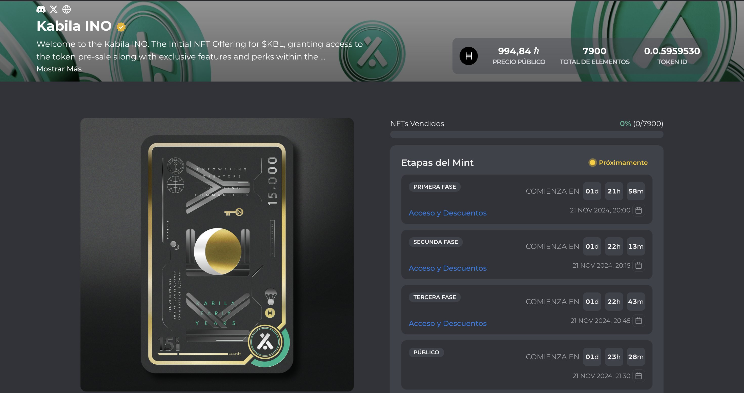Image resolution: width=744 pixels, height=393 pixels.
Task: Select the PÚBLICO phase label
Action: click(426, 352)
